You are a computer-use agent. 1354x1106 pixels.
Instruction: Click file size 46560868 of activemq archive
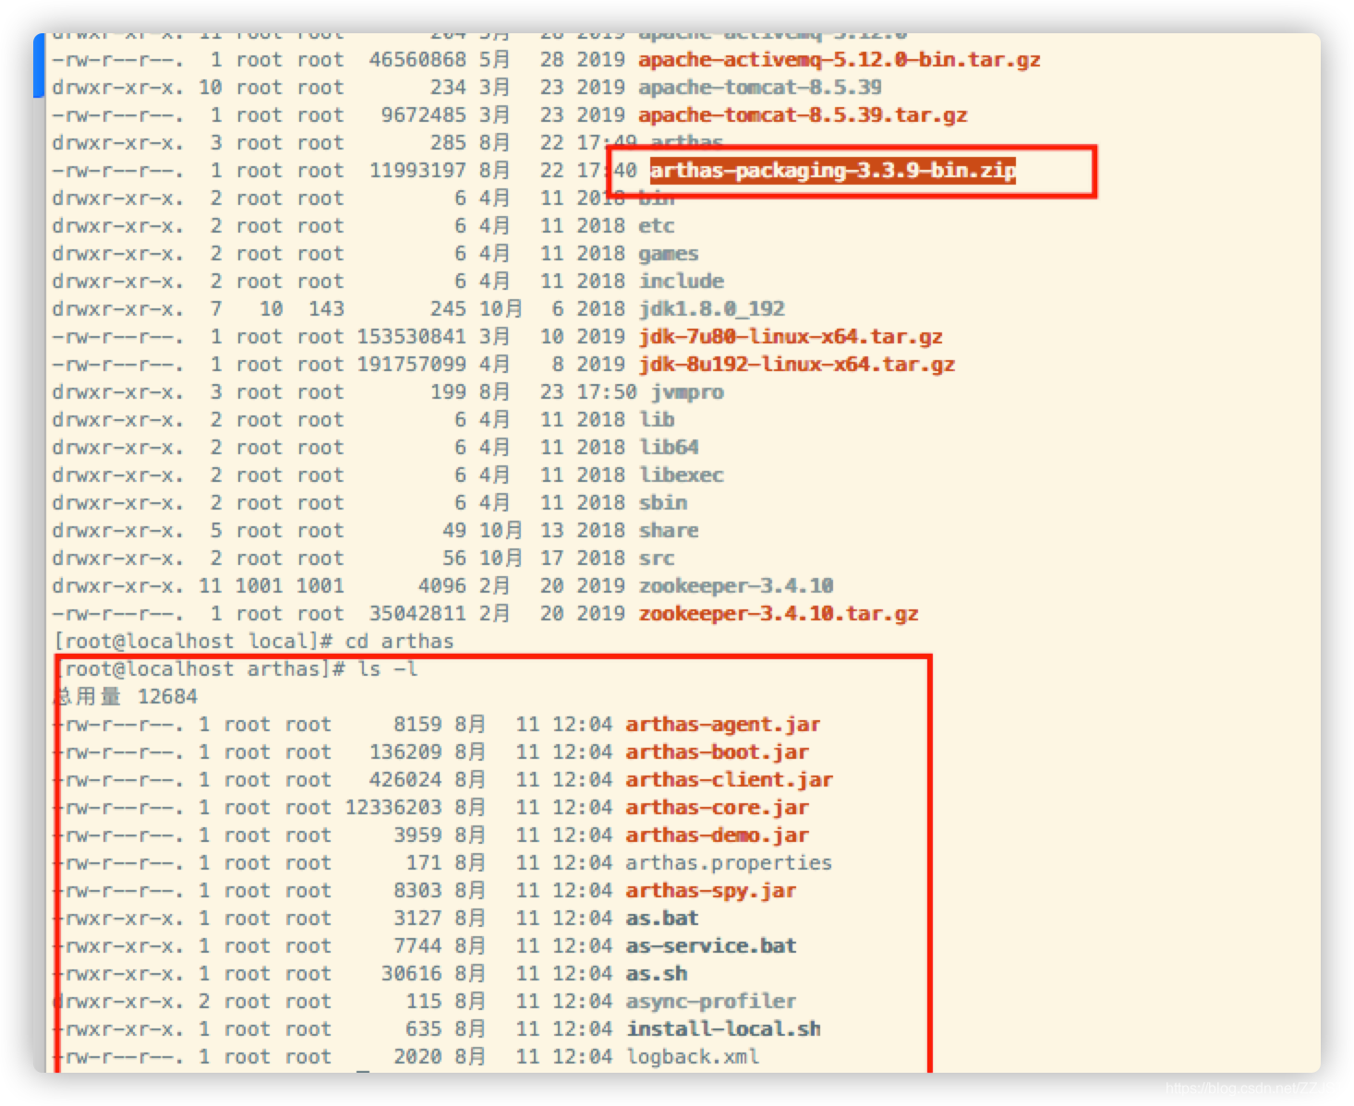click(417, 60)
